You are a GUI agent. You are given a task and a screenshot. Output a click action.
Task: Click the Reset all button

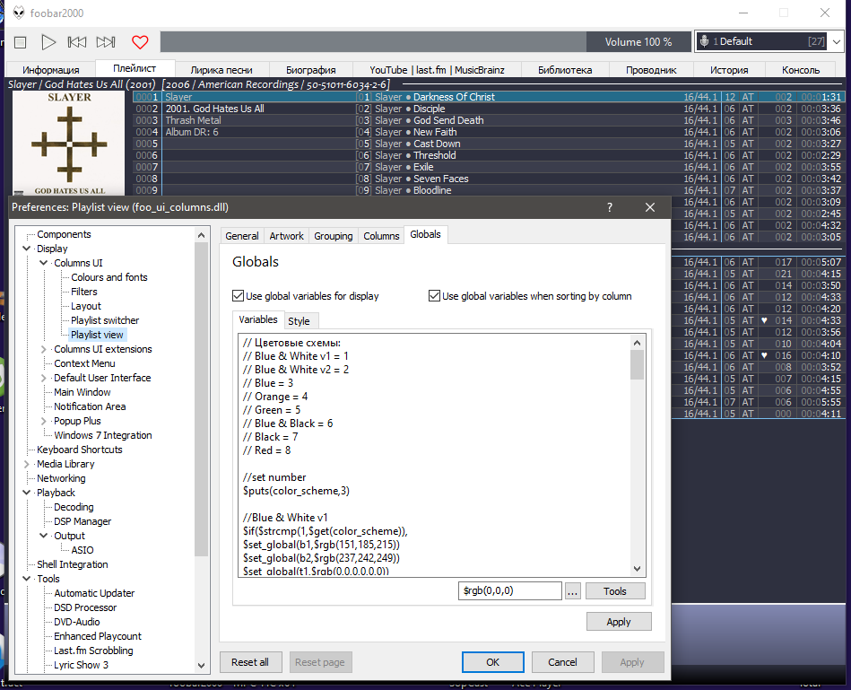[x=250, y=662]
